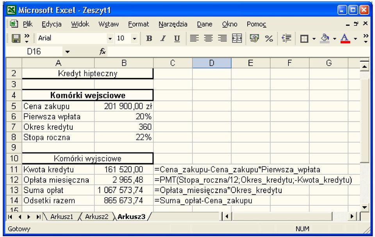Open the Okno menu

230,24
